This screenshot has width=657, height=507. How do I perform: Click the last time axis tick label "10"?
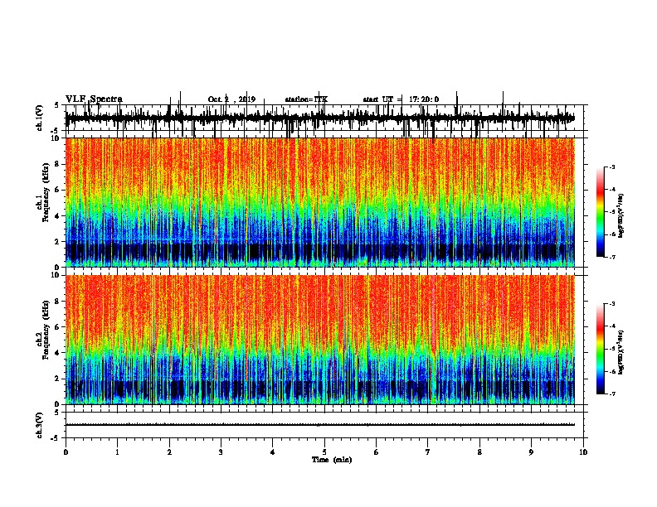pos(583,452)
